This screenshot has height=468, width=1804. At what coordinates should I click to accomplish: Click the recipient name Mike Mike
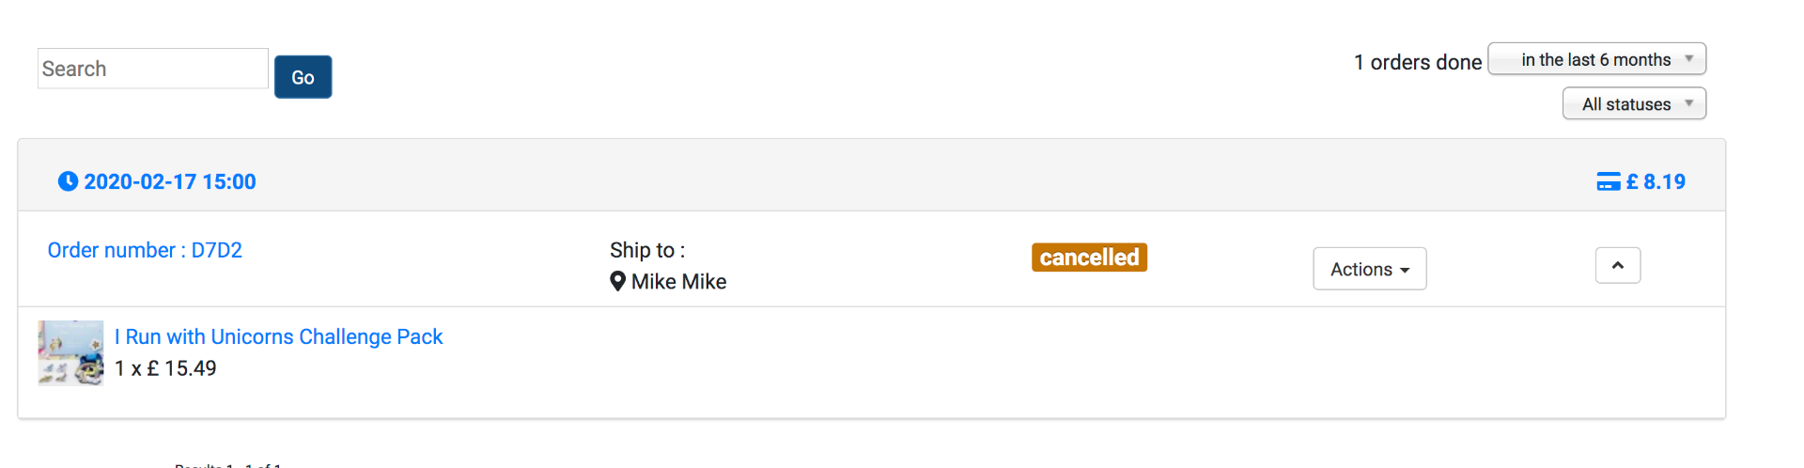pyautogui.click(x=678, y=282)
